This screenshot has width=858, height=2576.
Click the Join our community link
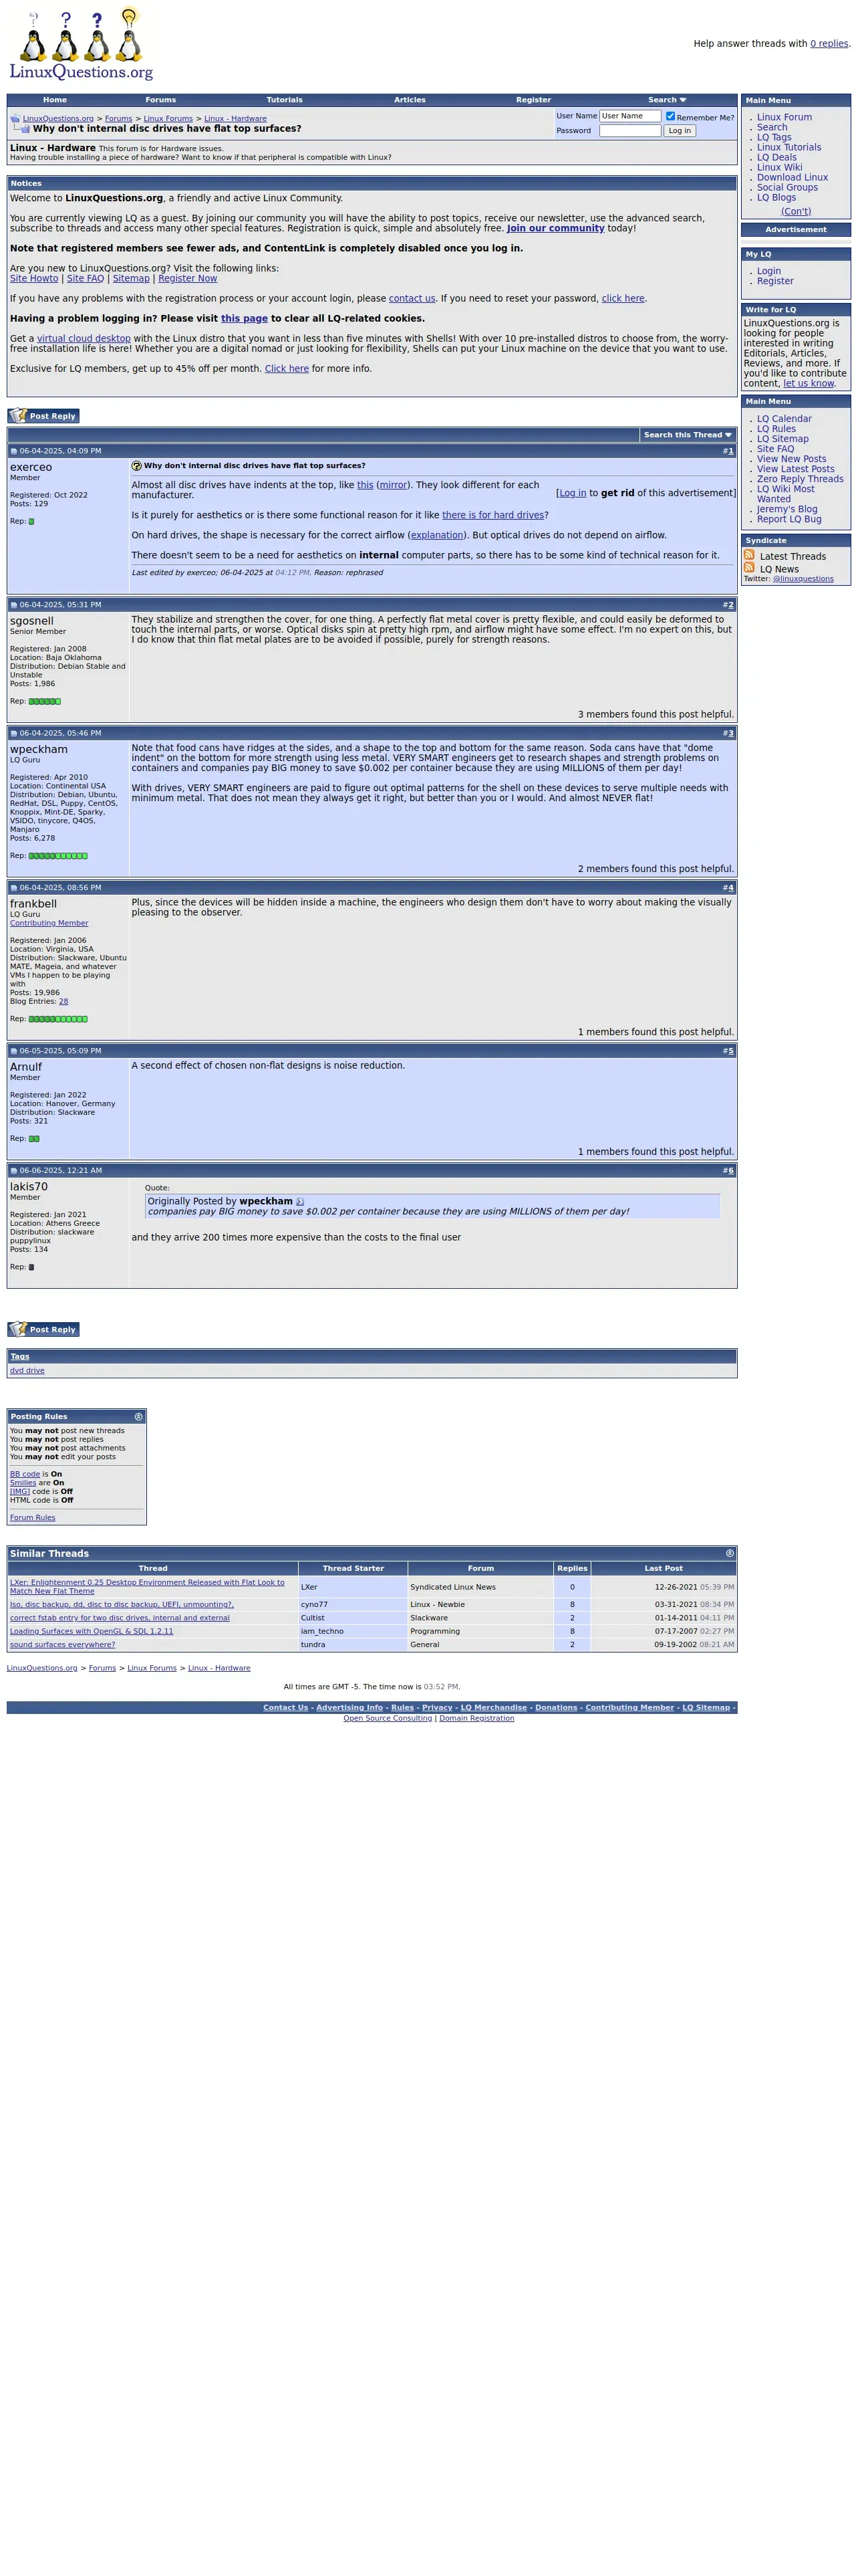coord(555,229)
